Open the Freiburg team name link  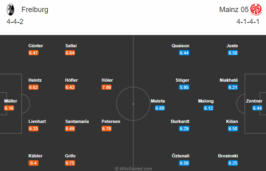tap(35, 10)
